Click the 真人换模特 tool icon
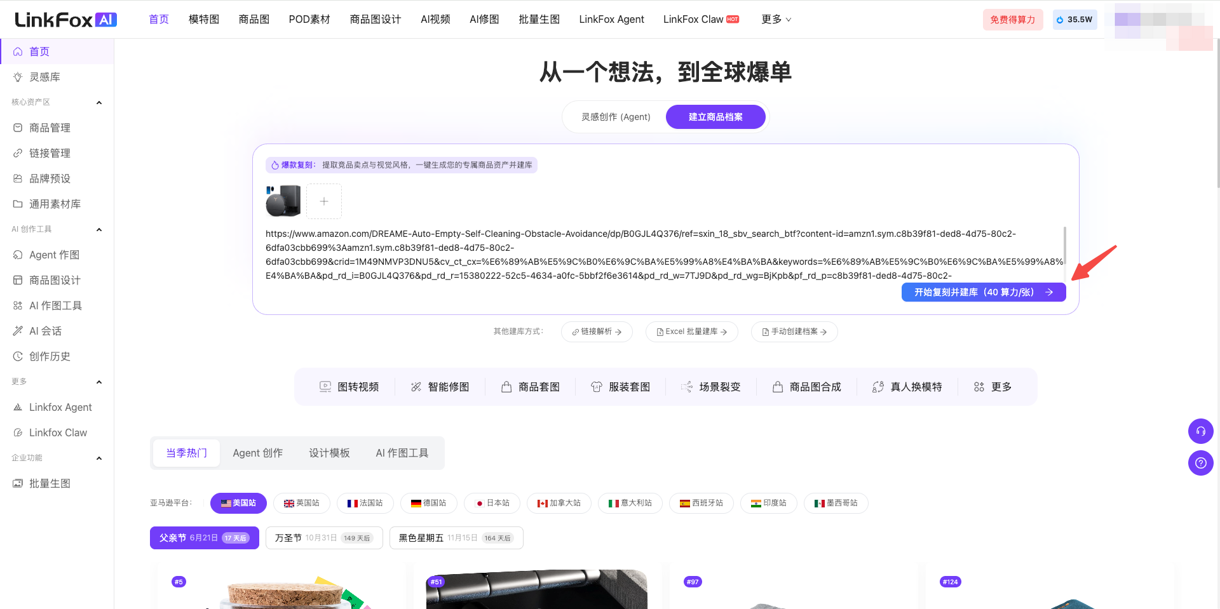This screenshot has width=1220, height=609. tap(878, 387)
